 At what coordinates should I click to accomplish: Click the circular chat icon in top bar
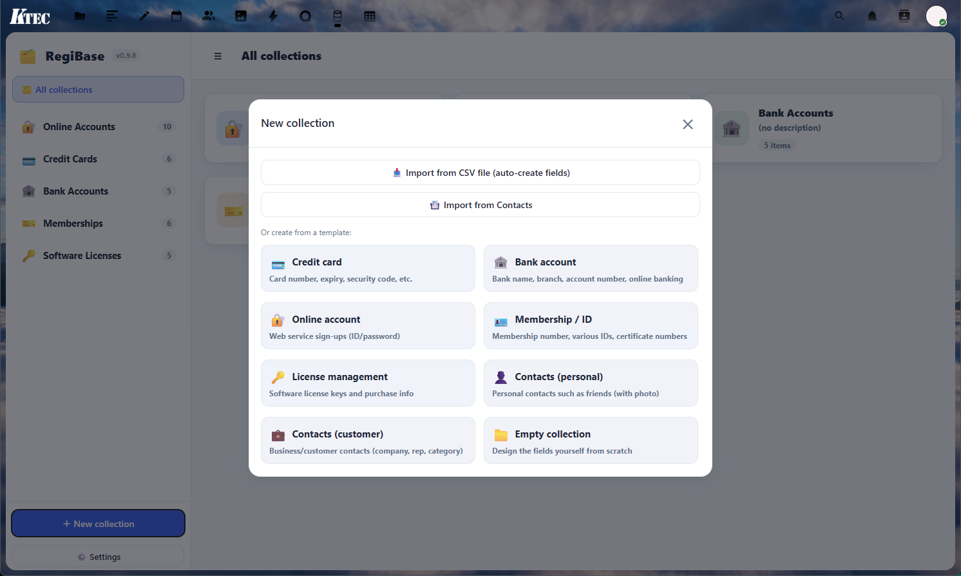point(305,16)
